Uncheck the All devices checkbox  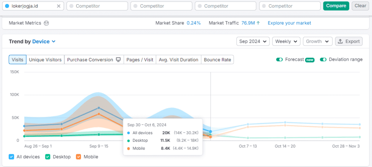[11, 157]
